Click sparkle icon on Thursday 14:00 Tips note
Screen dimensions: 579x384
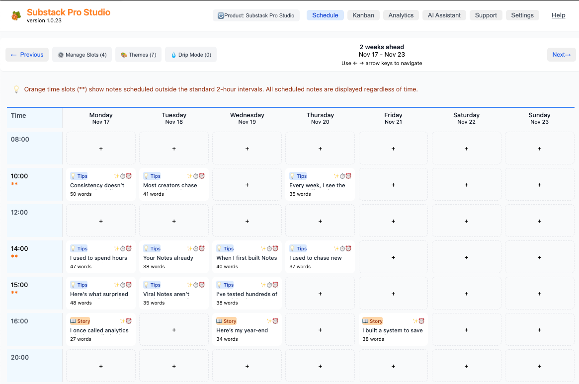pos(336,248)
